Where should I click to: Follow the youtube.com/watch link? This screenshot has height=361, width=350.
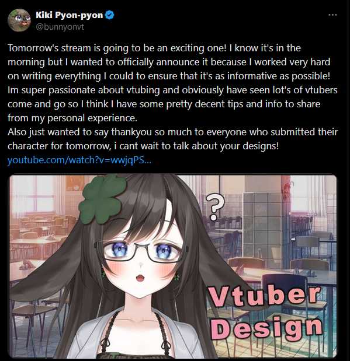click(x=79, y=160)
